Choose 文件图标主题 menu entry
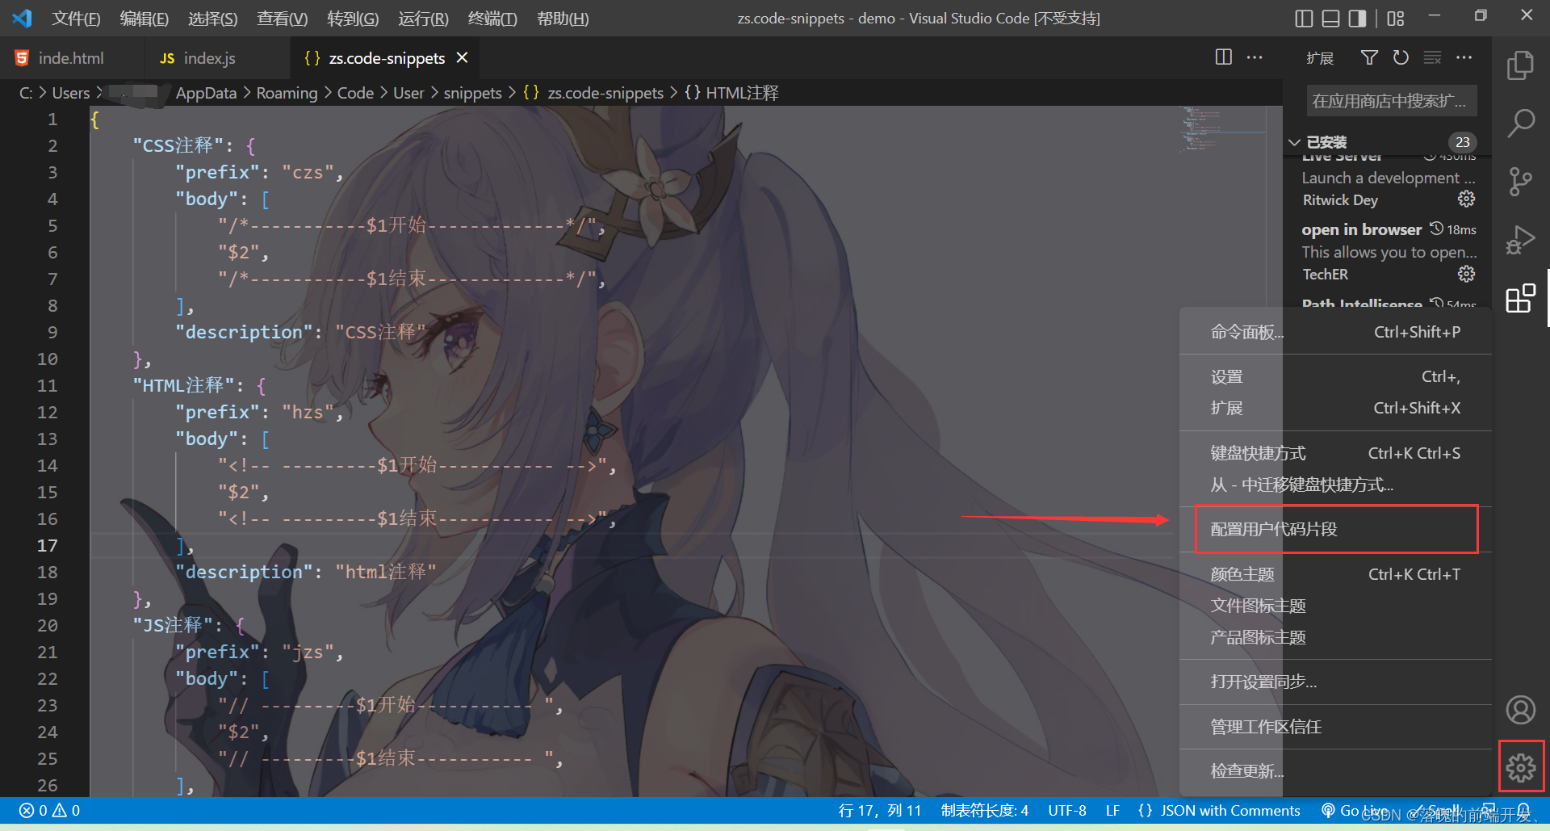This screenshot has width=1550, height=831. pos(1335,606)
